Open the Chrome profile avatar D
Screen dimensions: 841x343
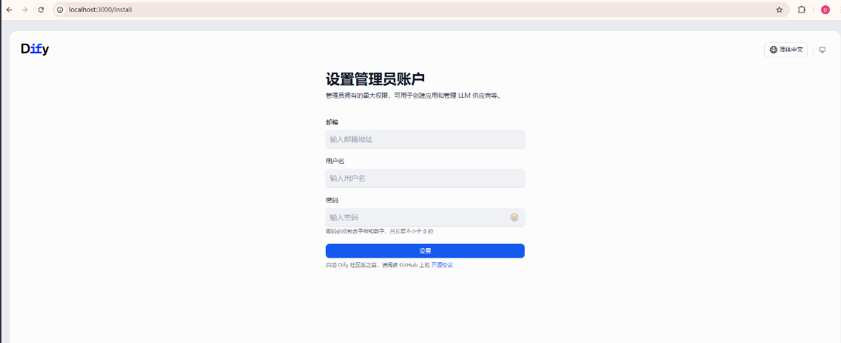825,10
